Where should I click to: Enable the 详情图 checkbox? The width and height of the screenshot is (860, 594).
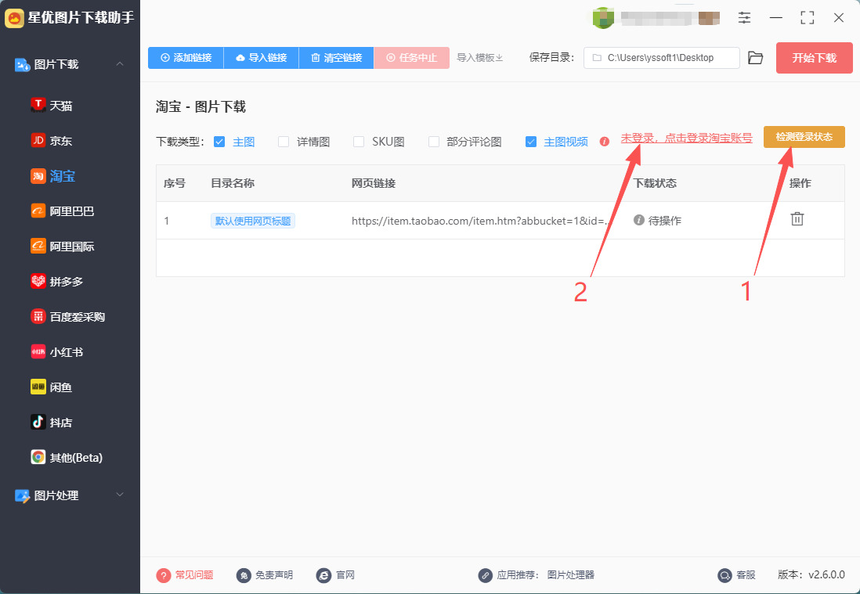[284, 142]
